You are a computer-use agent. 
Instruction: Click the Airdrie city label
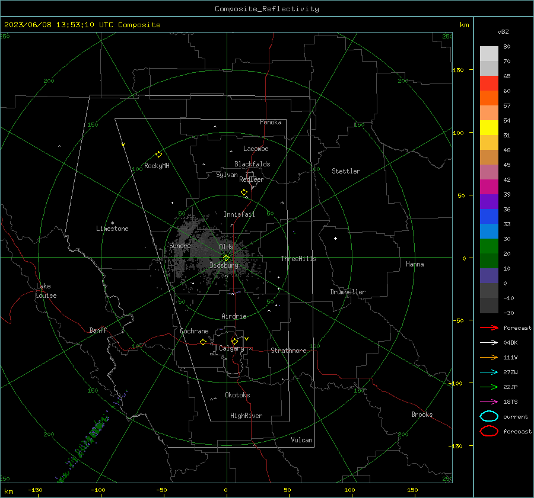[x=234, y=316]
